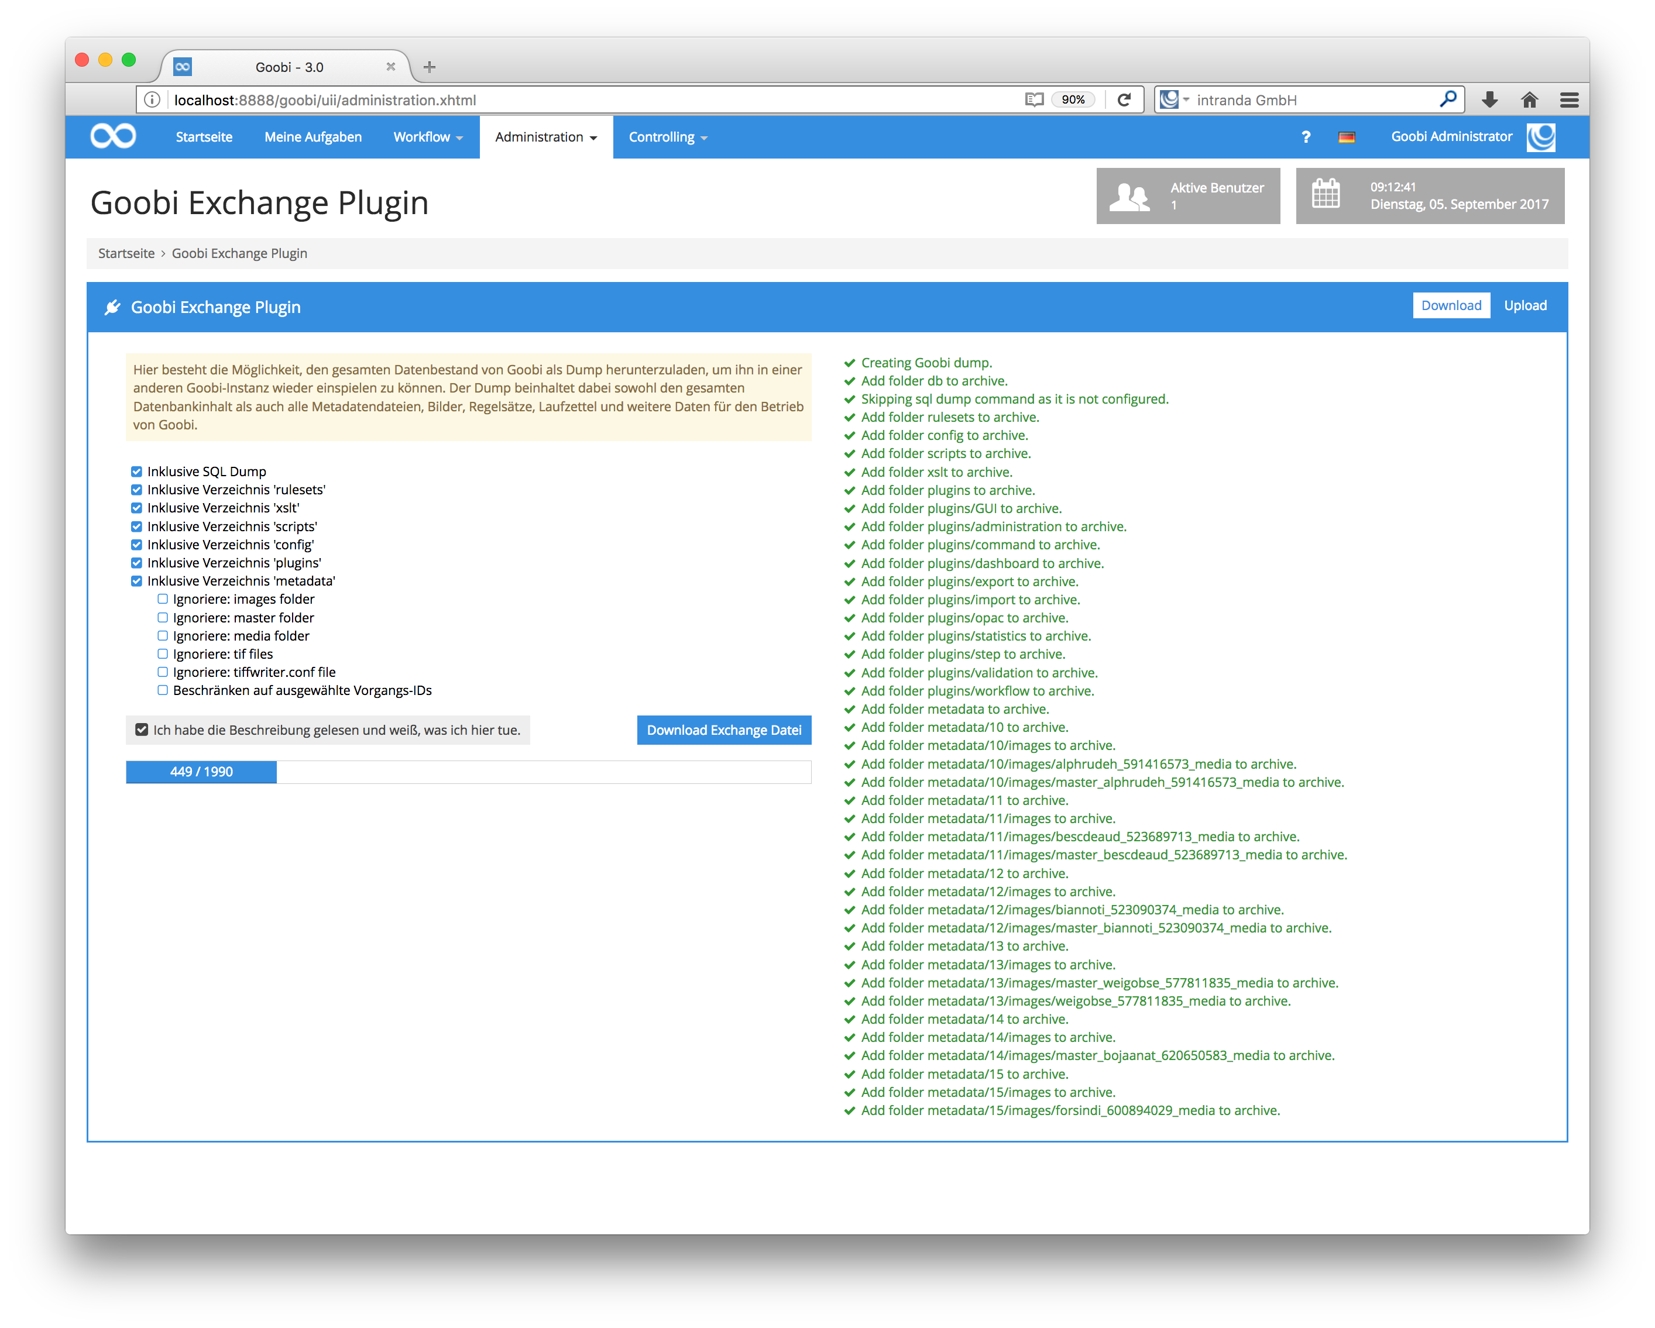1655x1328 pixels.
Task: Check Beschränken auf ausgewählte Vorgangs-IDs
Action: point(163,690)
